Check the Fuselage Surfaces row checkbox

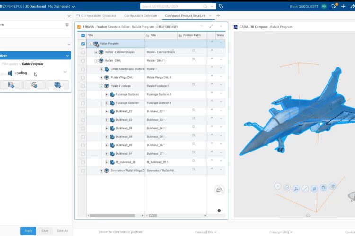83,95
